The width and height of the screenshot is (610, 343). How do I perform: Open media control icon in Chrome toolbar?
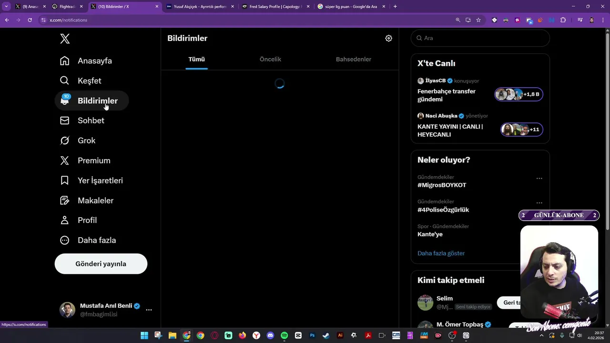[x=580, y=20]
